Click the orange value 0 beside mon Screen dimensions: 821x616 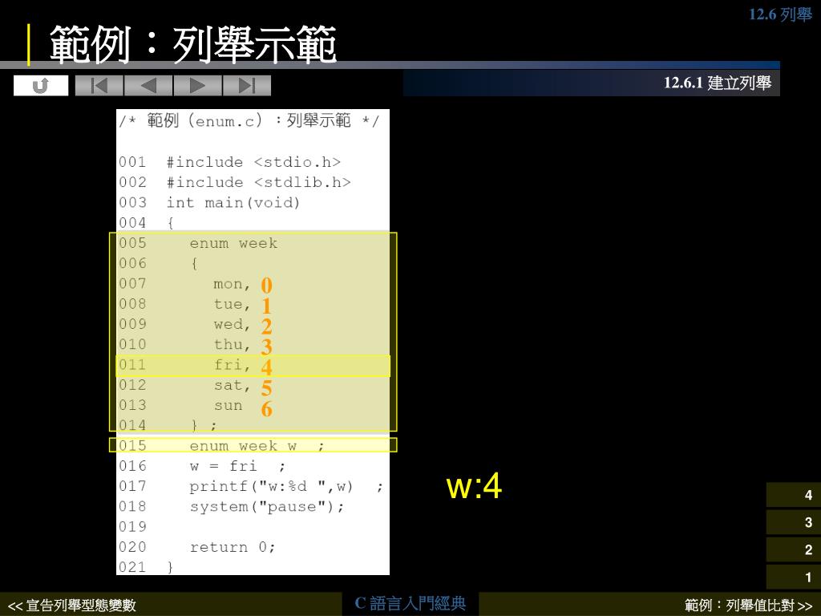coord(266,286)
